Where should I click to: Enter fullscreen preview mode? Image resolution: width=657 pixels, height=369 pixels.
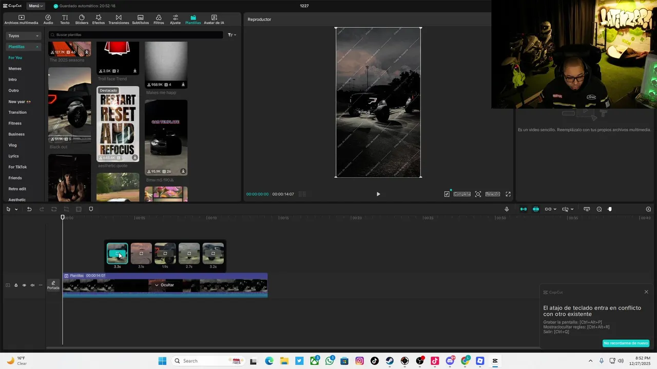508,194
